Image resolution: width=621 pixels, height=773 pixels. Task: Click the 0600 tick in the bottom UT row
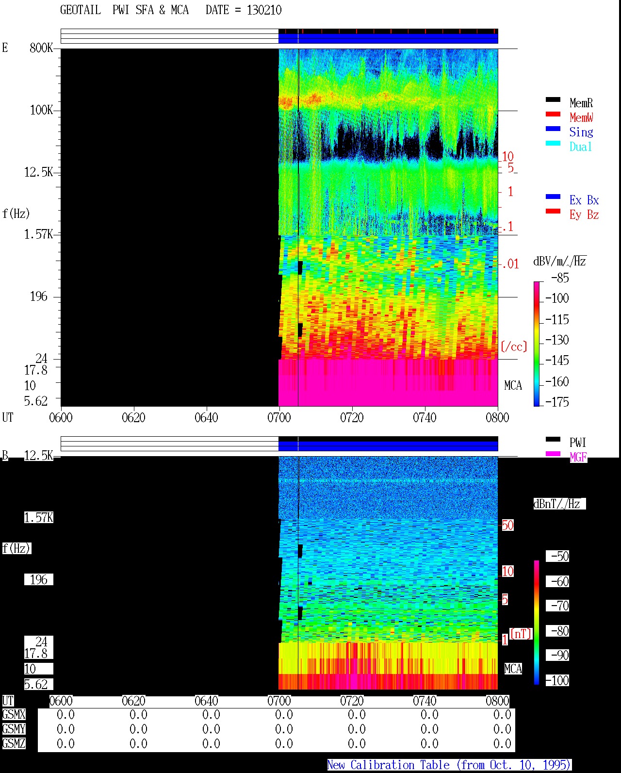(x=61, y=701)
